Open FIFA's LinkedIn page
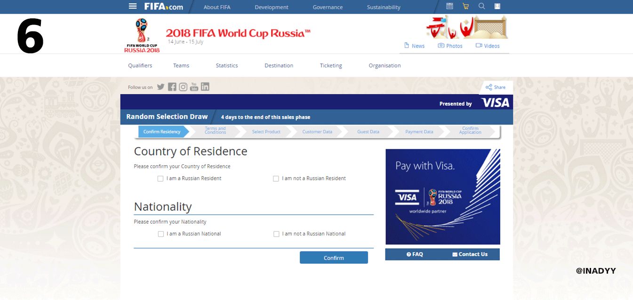633x300 pixels. pos(205,87)
